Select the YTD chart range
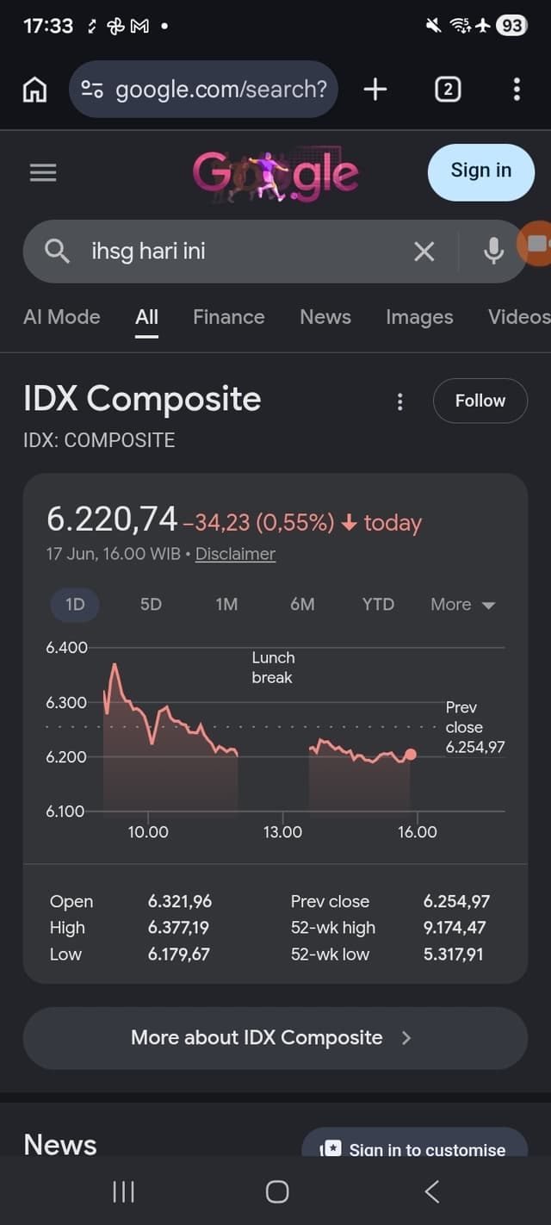This screenshot has width=551, height=1225. (378, 604)
